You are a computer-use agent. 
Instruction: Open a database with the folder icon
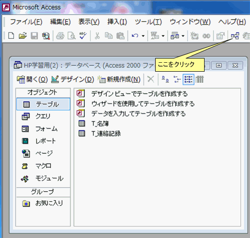[22, 36]
